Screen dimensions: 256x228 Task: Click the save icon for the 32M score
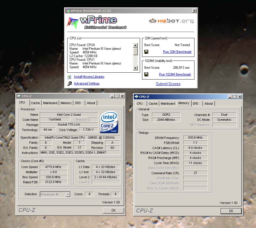pyautogui.click(x=146, y=52)
